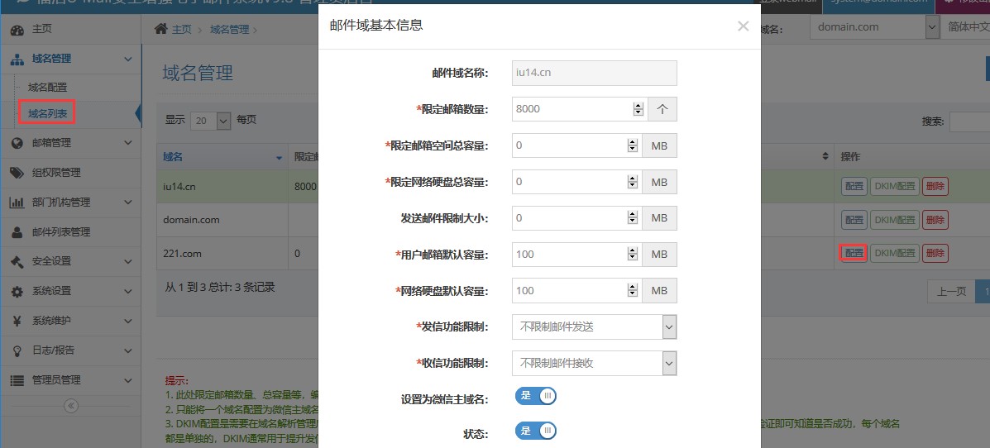Click the tags icon beside 组权限管理
Screen dimensions: 990x448
pyautogui.click(x=17, y=173)
